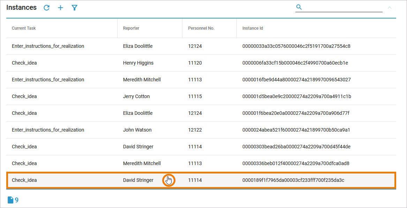
Task: Click the plus icon to add instance
Action: click(x=60, y=8)
